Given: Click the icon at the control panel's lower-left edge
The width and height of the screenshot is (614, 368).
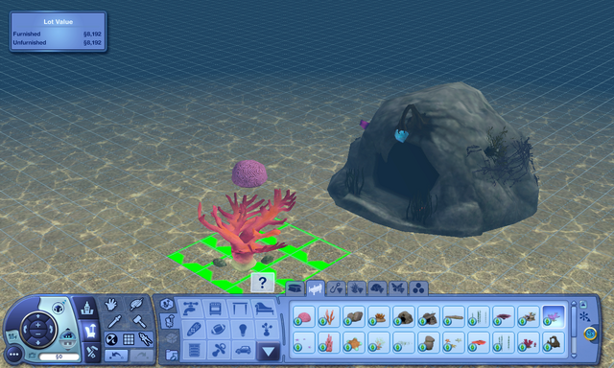Looking at the screenshot, I should 12,336.
